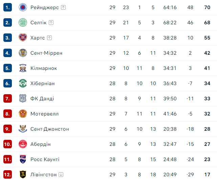The height and width of the screenshot is (180, 217).
Task: Click the Абердін club crest icon
Action: 22,144
